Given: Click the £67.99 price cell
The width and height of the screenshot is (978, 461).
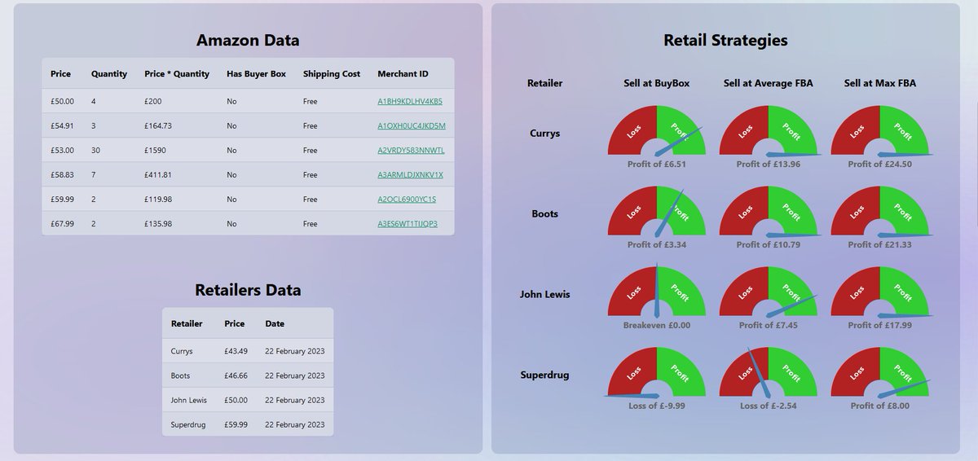Looking at the screenshot, I should pos(62,223).
